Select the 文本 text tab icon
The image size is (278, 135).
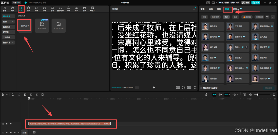pyautogui.click(x=21, y=9)
